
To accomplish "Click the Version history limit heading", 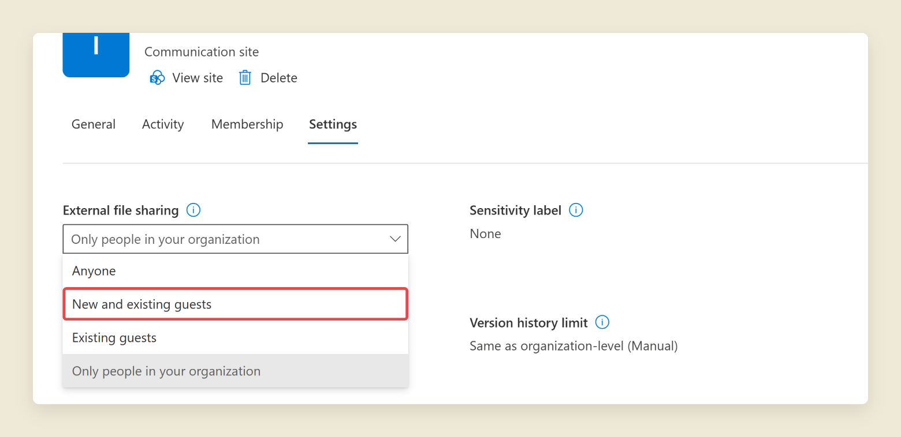I will (x=528, y=323).
